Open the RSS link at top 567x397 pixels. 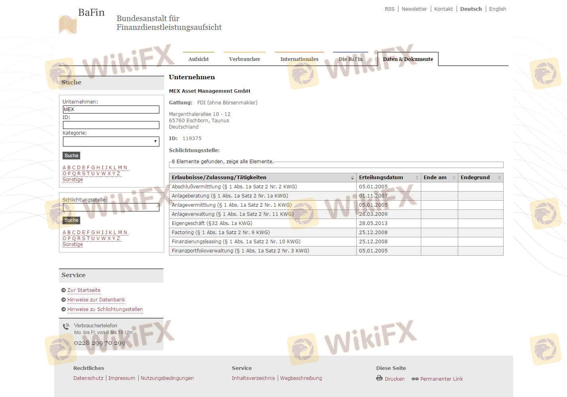point(389,9)
